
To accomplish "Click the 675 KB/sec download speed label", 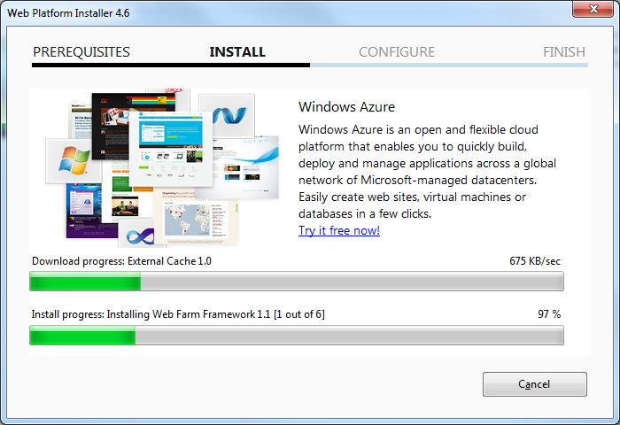I will pyautogui.click(x=535, y=261).
